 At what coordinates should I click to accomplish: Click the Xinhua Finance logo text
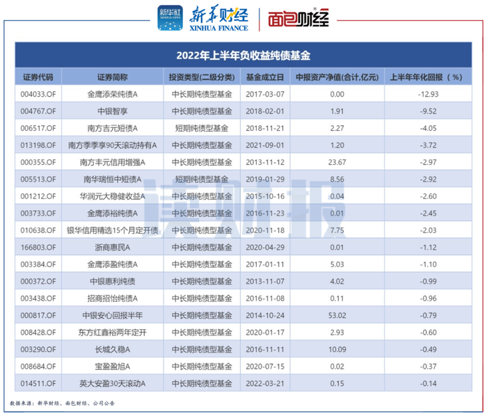click(218, 18)
